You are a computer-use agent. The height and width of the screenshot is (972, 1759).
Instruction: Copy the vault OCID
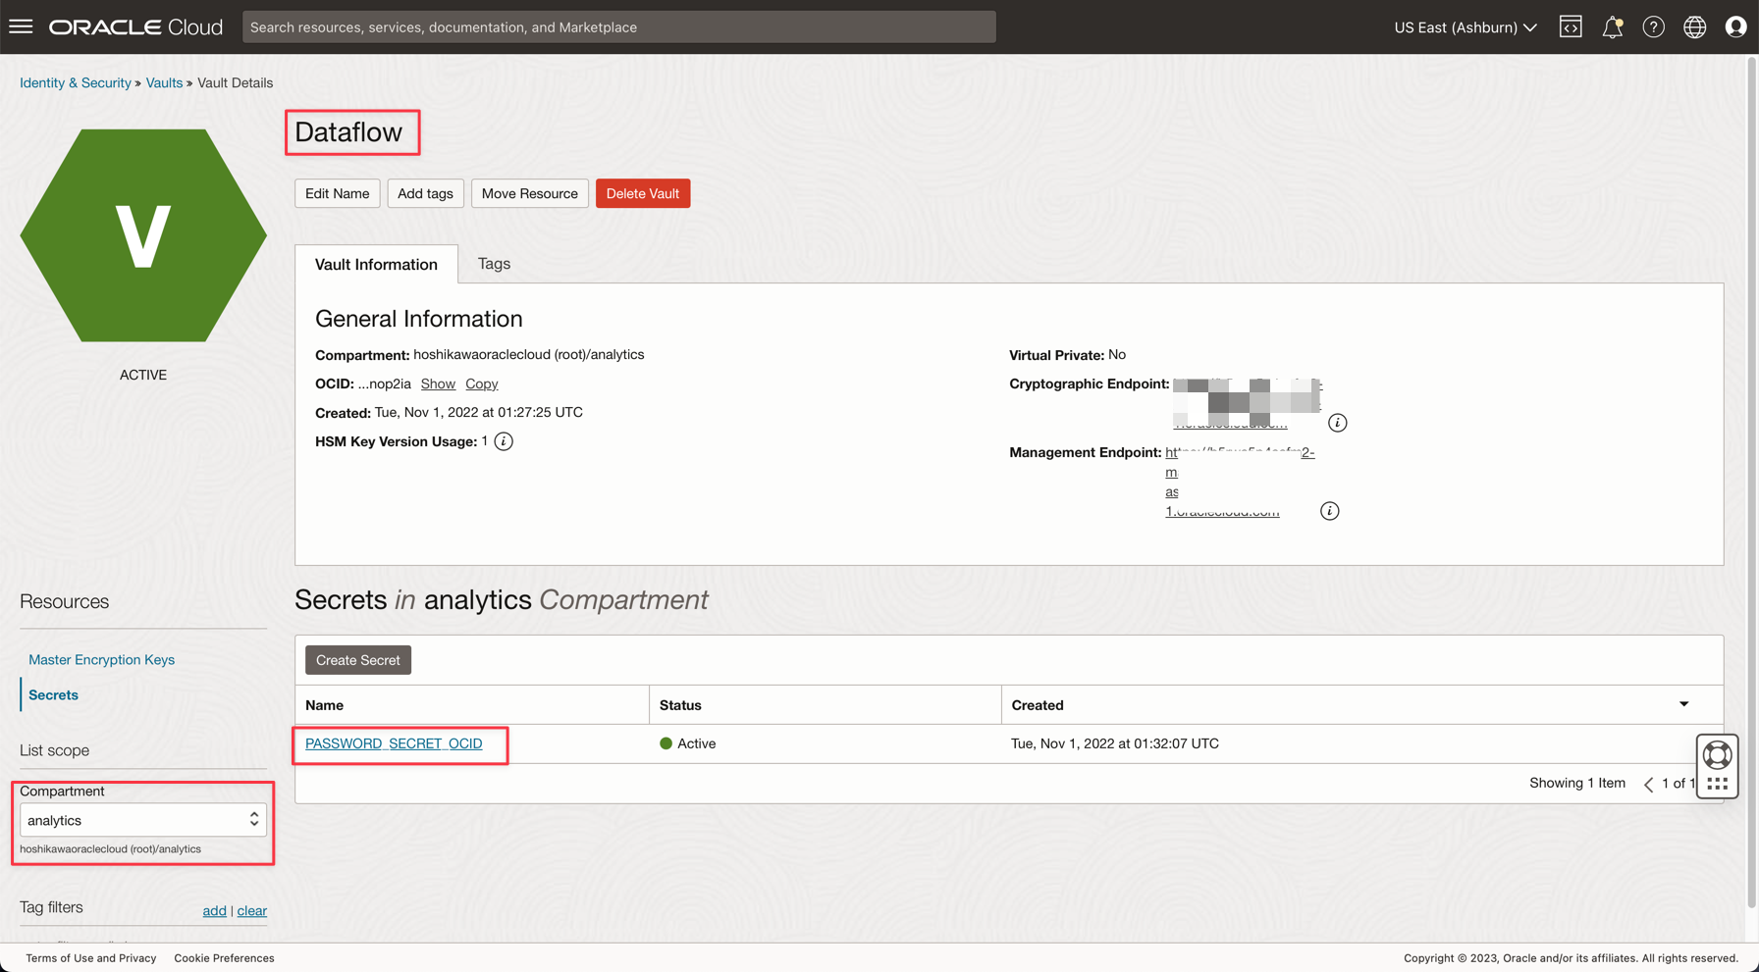(x=481, y=384)
